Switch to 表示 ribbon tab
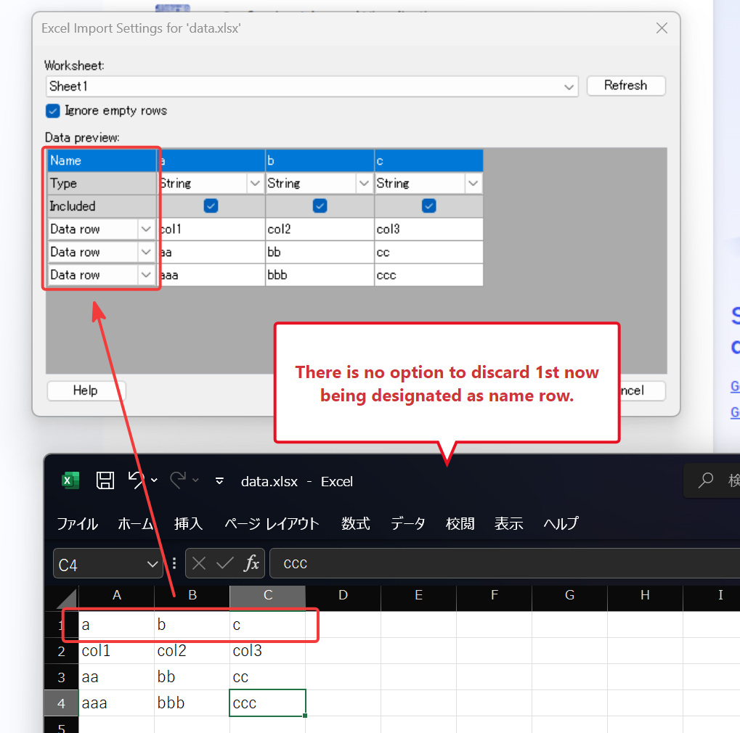Screen dimensions: 740x733 click(509, 523)
